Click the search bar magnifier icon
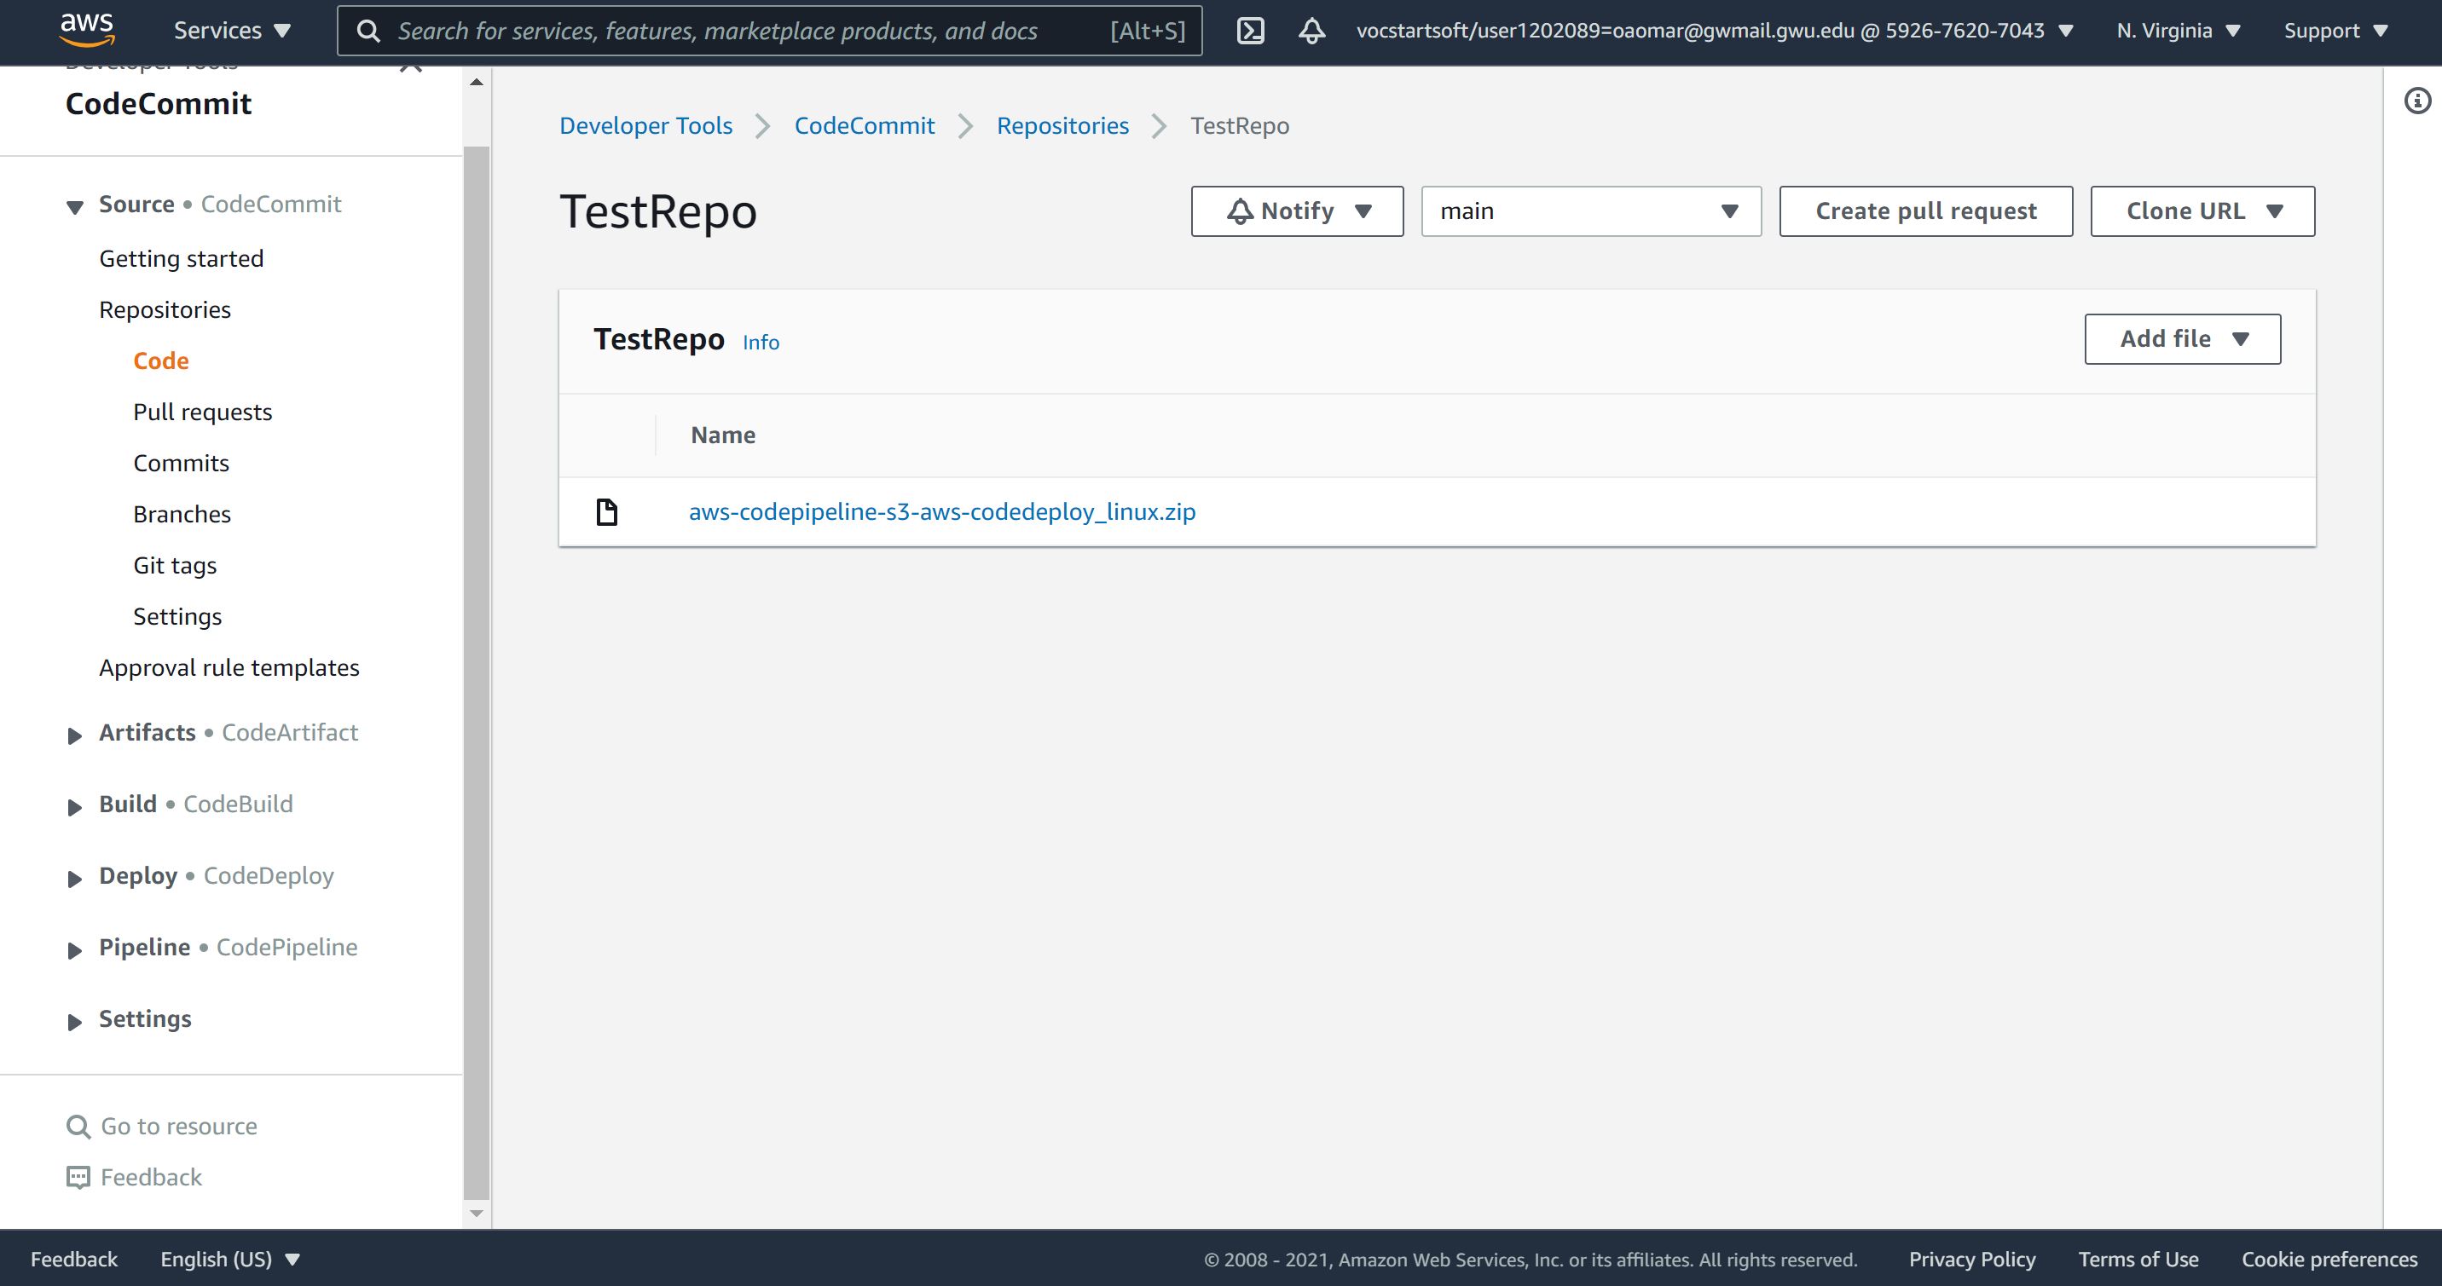The image size is (2442, 1286). 367,31
